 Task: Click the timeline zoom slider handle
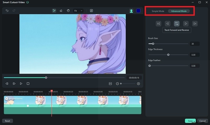pyautogui.click(x=121, y=84)
